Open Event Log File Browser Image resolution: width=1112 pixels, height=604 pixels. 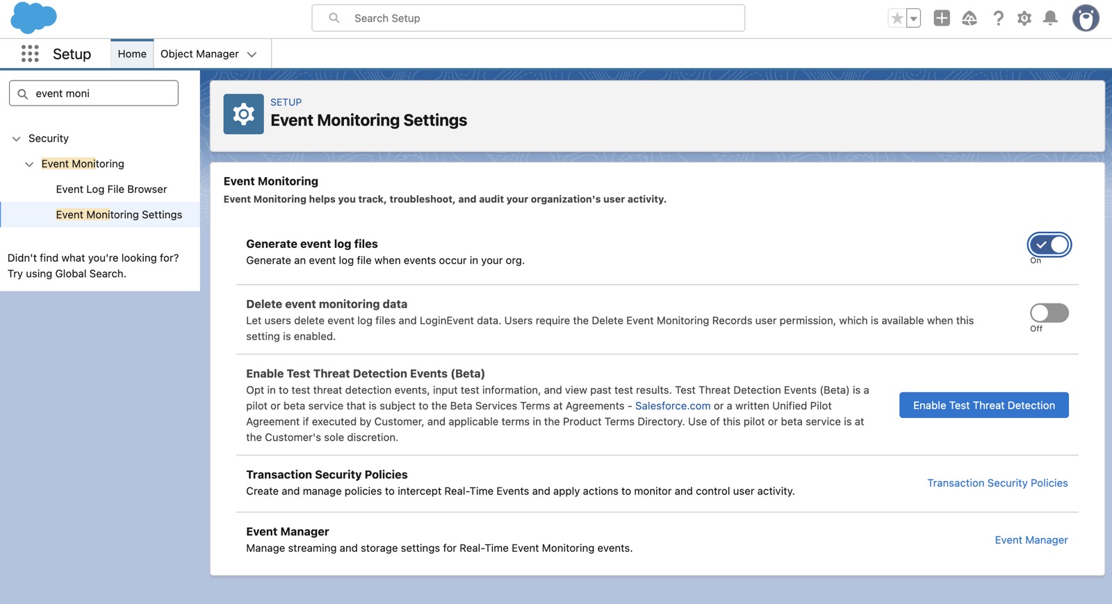click(x=111, y=189)
